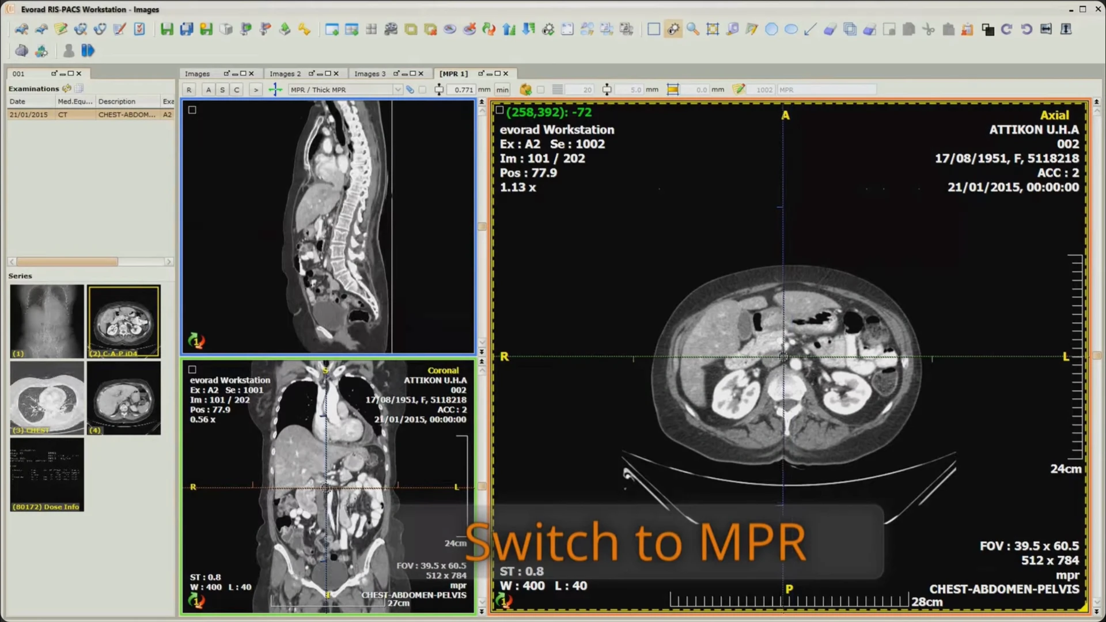Click the stethoscope icon in toolbar

tap(100, 29)
